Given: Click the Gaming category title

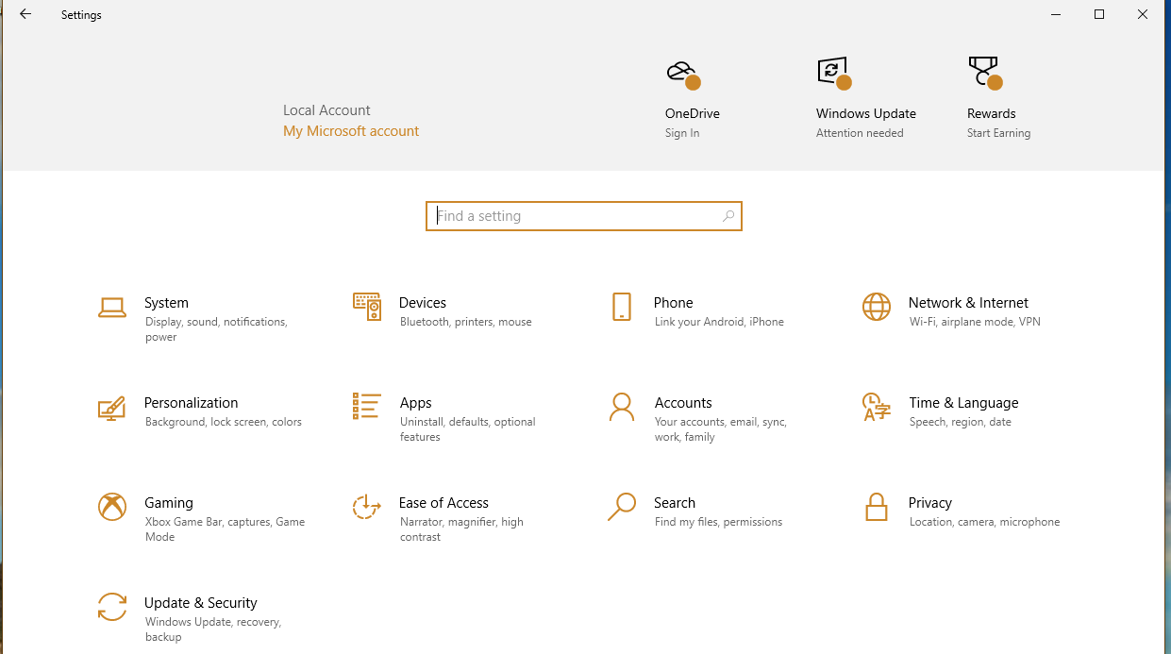Looking at the screenshot, I should click(x=169, y=503).
